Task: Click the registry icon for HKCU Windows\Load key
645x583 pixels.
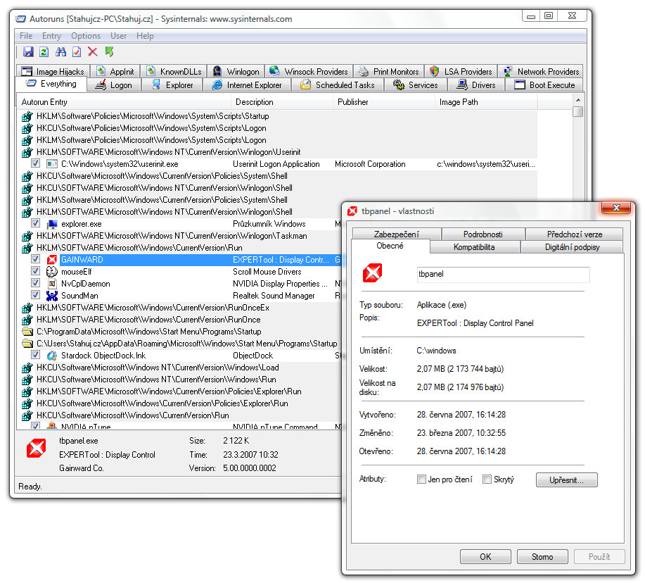Action: click(27, 368)
